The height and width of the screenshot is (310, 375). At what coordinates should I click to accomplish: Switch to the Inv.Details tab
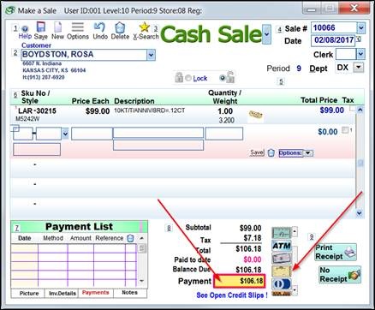point(62,293)
